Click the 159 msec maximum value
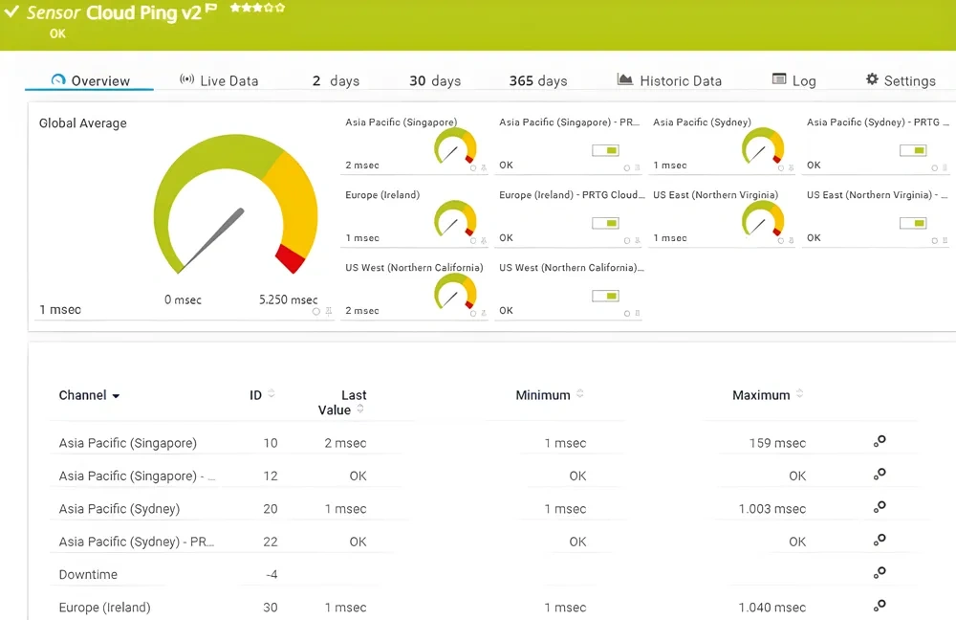The image size is (956, 620). tap(777, 443)
